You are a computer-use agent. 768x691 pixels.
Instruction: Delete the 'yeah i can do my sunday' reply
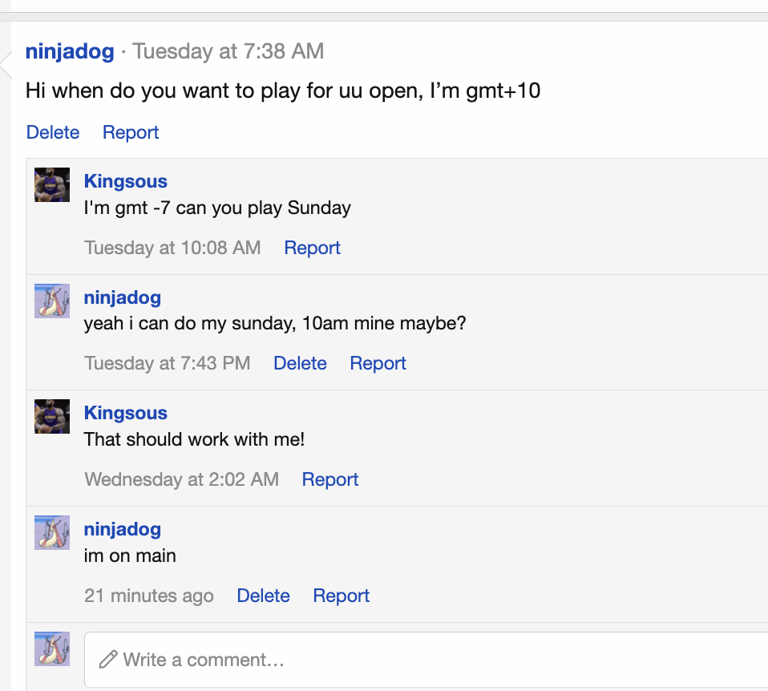[300, 363]
